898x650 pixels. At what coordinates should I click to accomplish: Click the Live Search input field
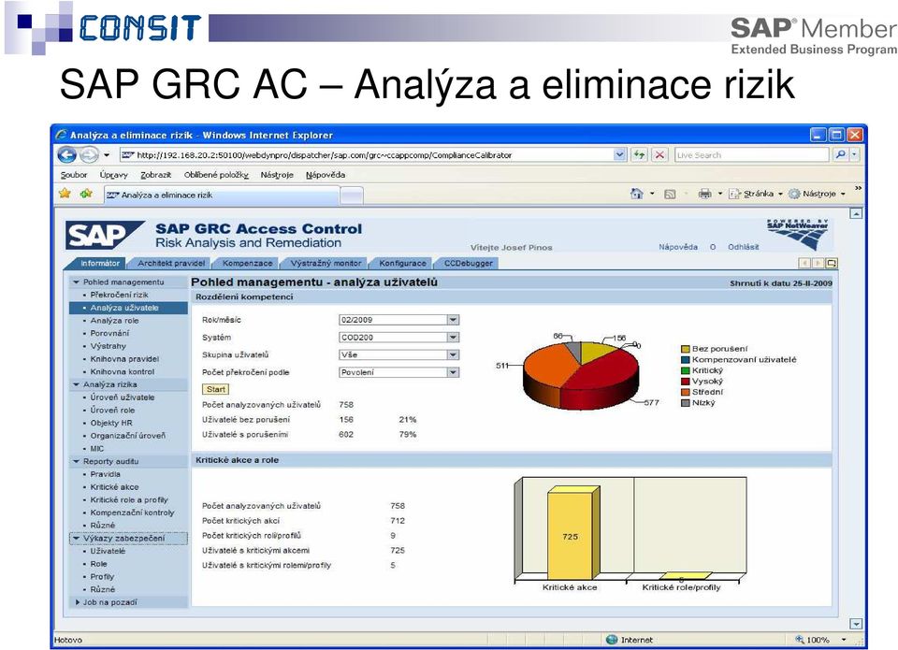752,154
